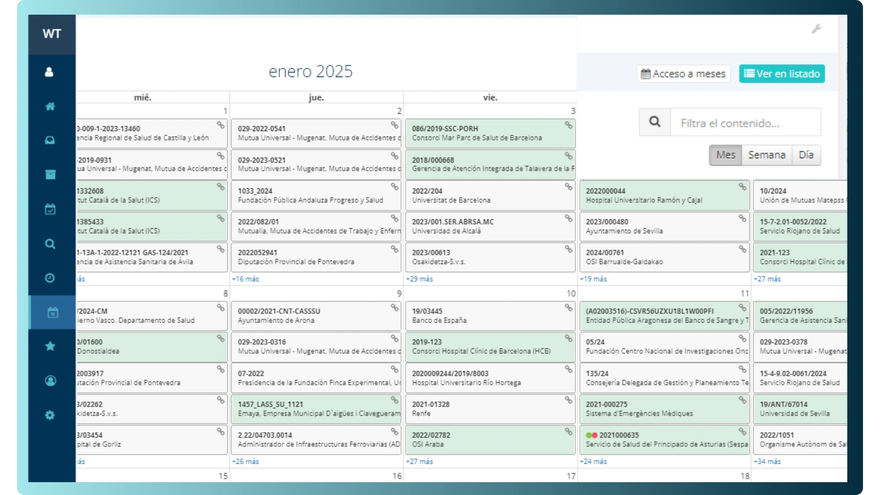
Task: Open day number 16 in calendar
Action: [x=397, y=476]
